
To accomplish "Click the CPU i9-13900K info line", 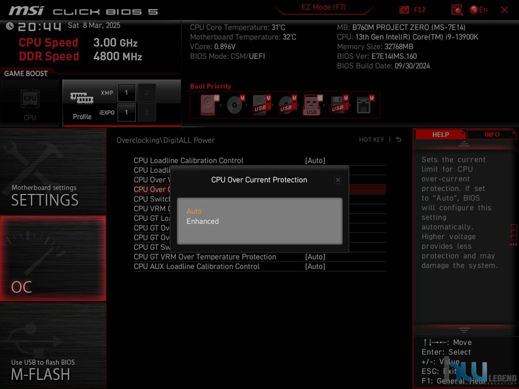I will [408, 37].
